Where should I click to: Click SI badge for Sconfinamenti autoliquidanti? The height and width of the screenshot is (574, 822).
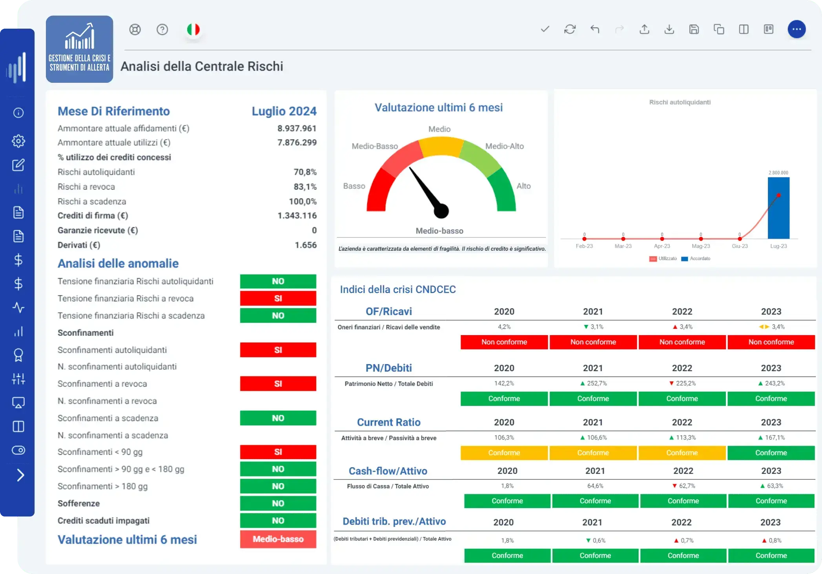coord(278,350)
